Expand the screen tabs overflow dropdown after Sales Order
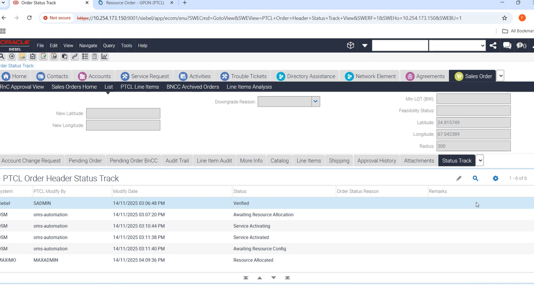Image resolution: width=534 pixels, height=285 pixels. coord(500,76)
